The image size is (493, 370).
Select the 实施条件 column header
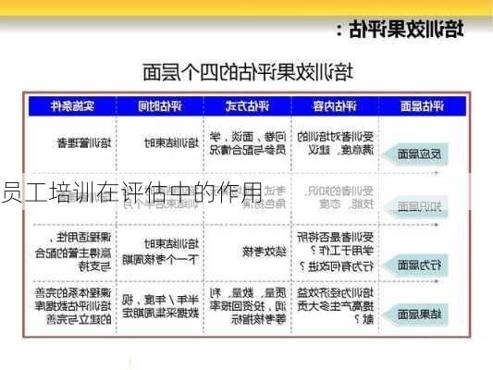point(73,106)
